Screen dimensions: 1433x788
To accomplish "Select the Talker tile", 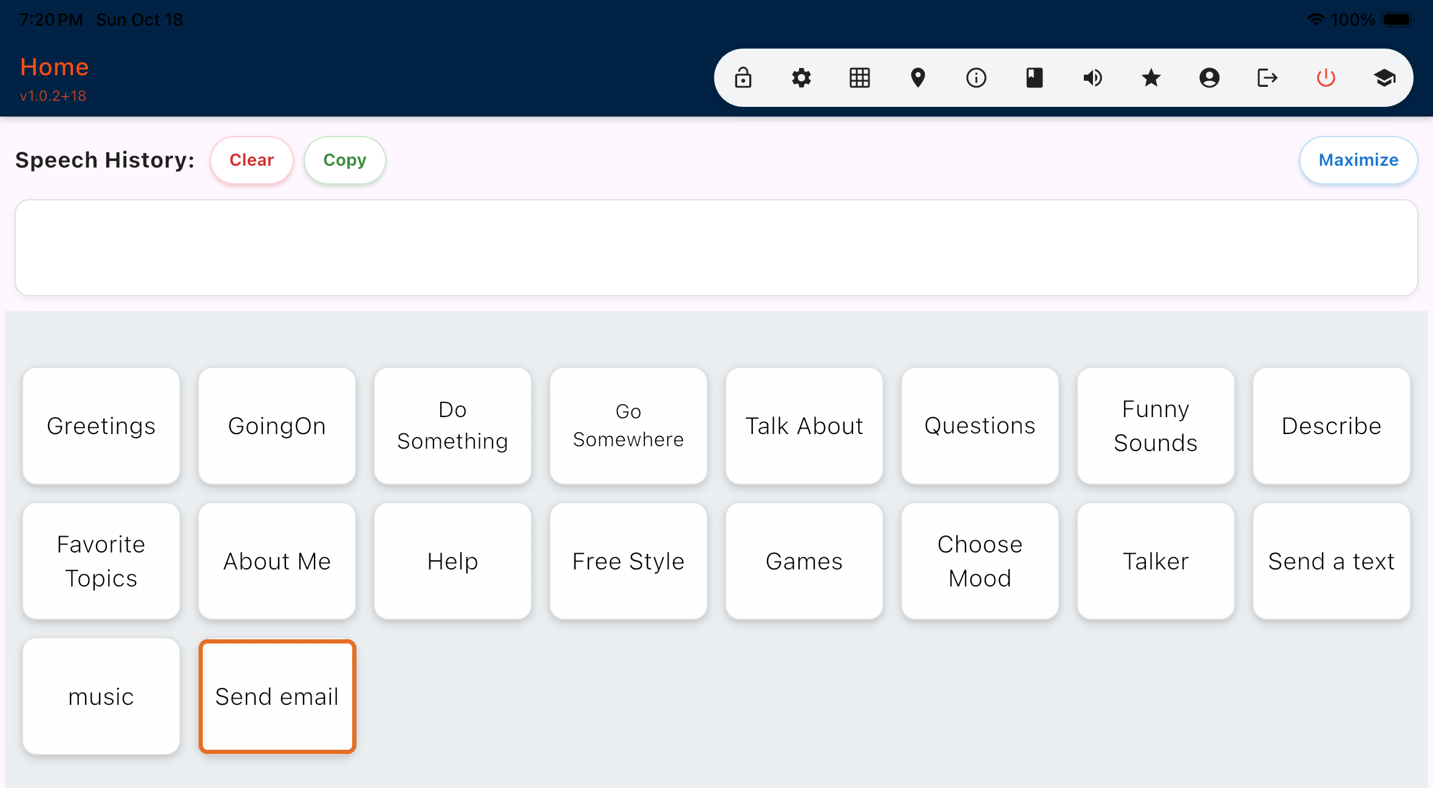I will tap(1156, 562).
